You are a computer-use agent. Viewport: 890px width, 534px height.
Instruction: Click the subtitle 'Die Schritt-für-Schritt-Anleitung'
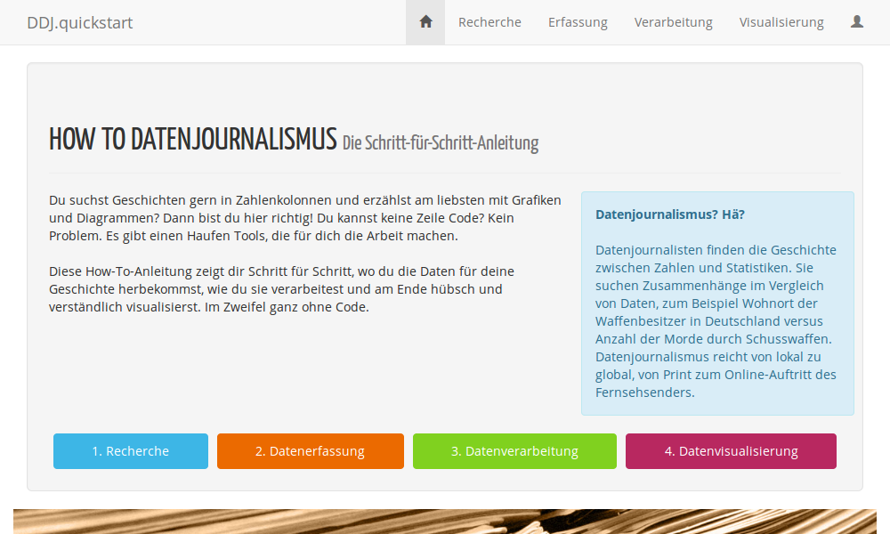440,142
